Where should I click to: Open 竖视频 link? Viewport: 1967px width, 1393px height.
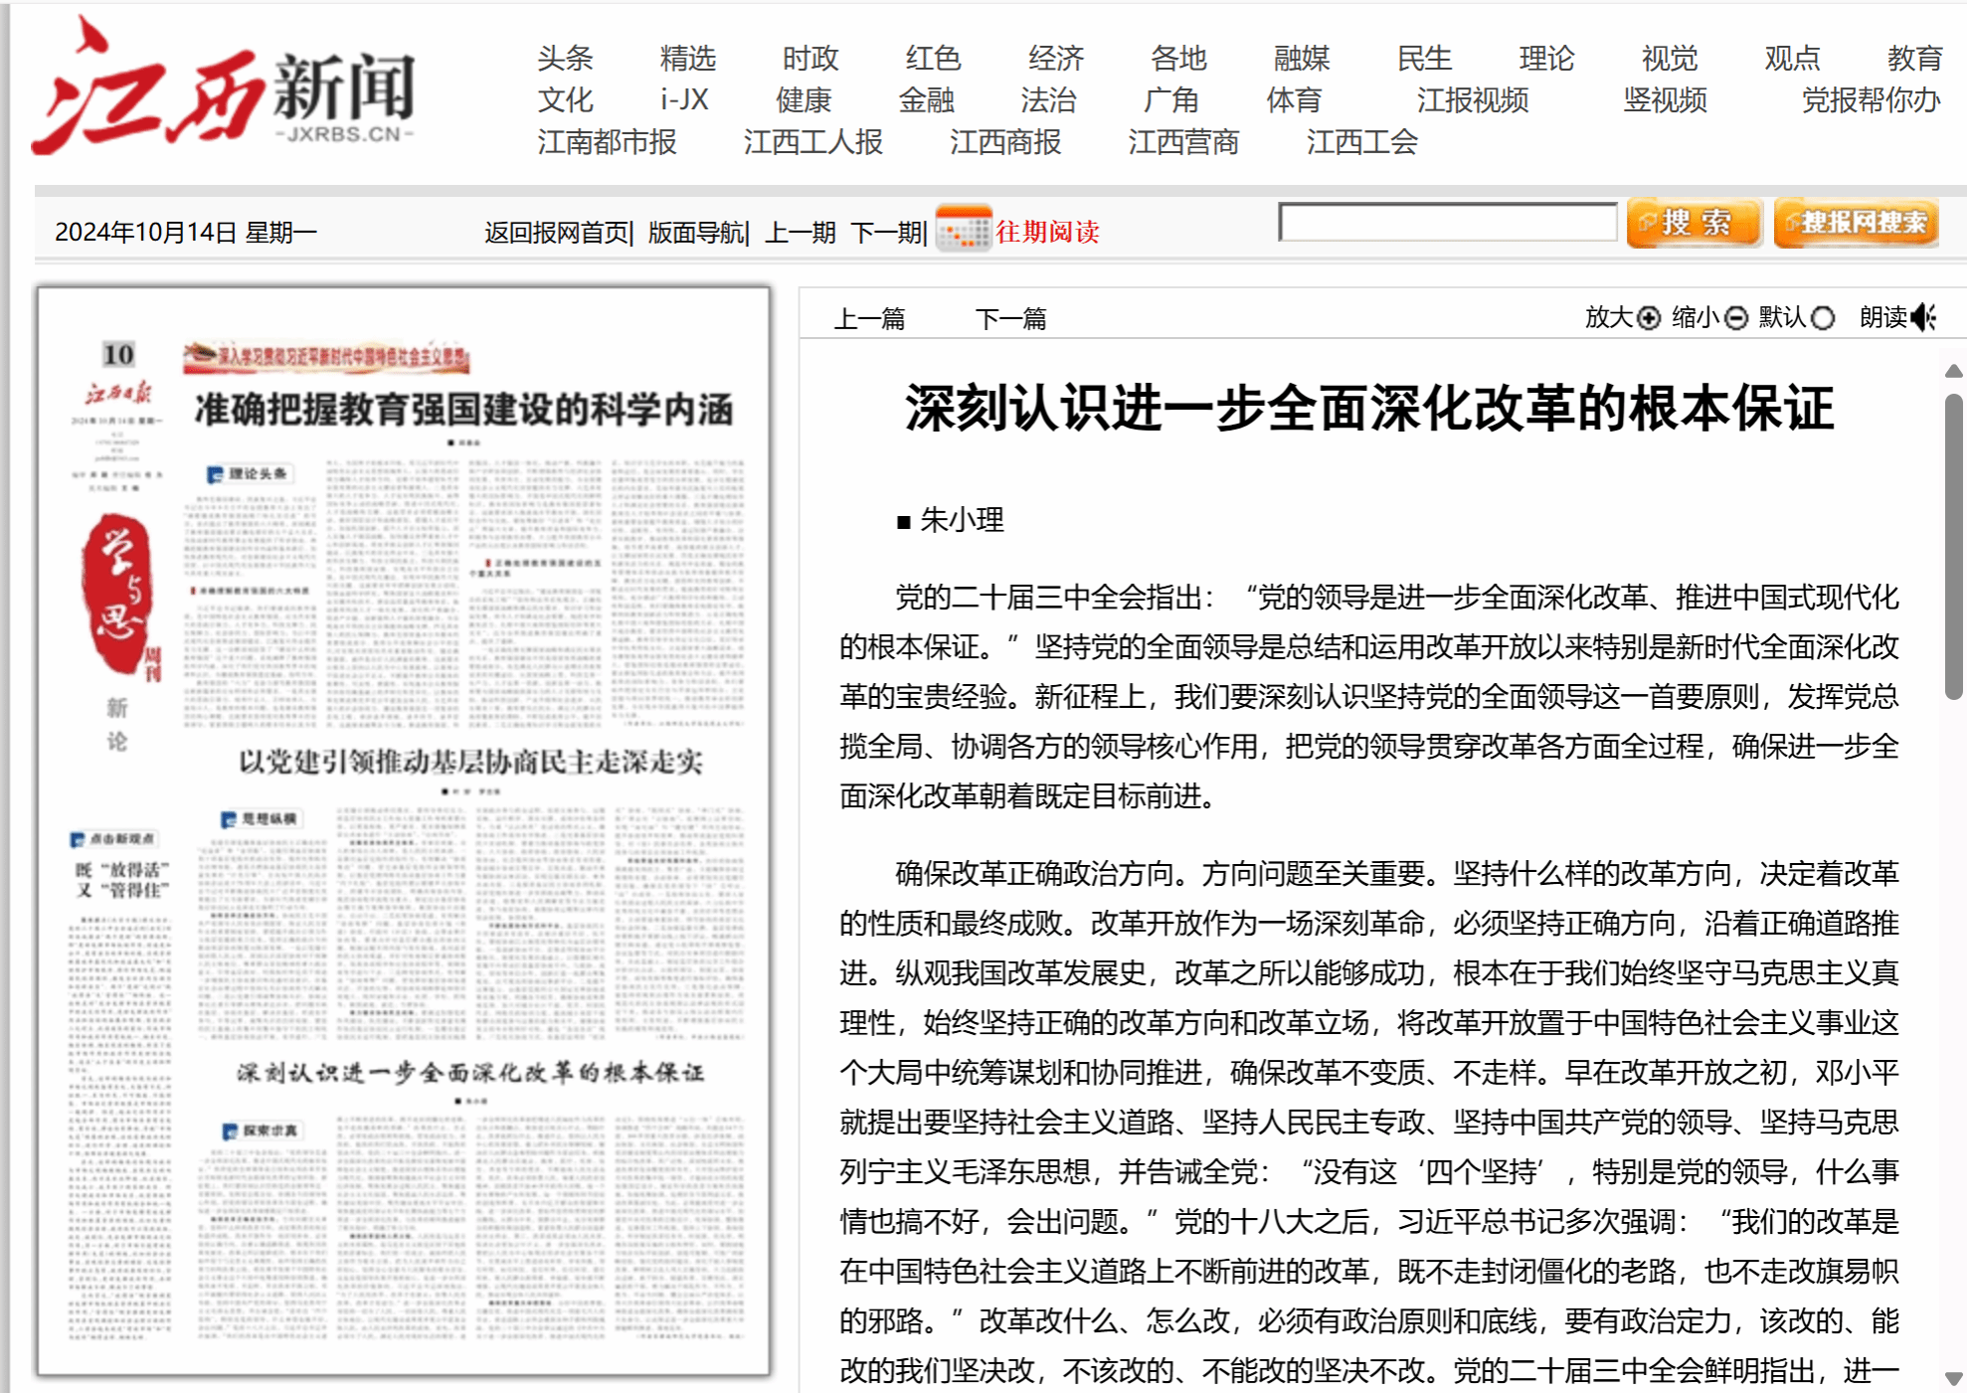click(x=1666, y=99)
